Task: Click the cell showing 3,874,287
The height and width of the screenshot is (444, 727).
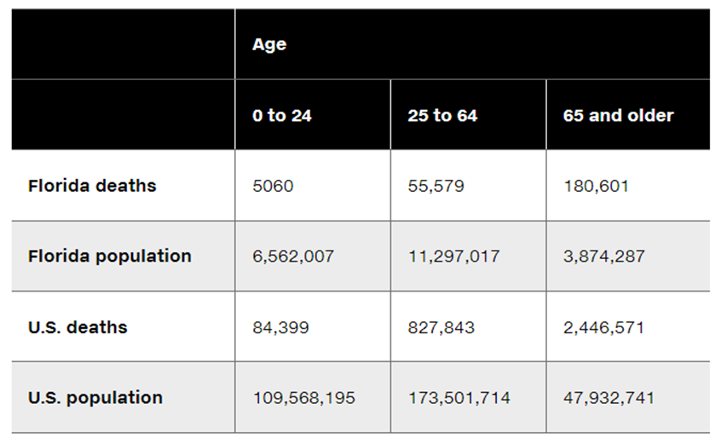Action: (628, 257)
